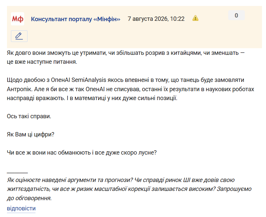Click the sentence about все дуже скоро лусне
This screenshot has height=217, width=266.
(82, 153)
